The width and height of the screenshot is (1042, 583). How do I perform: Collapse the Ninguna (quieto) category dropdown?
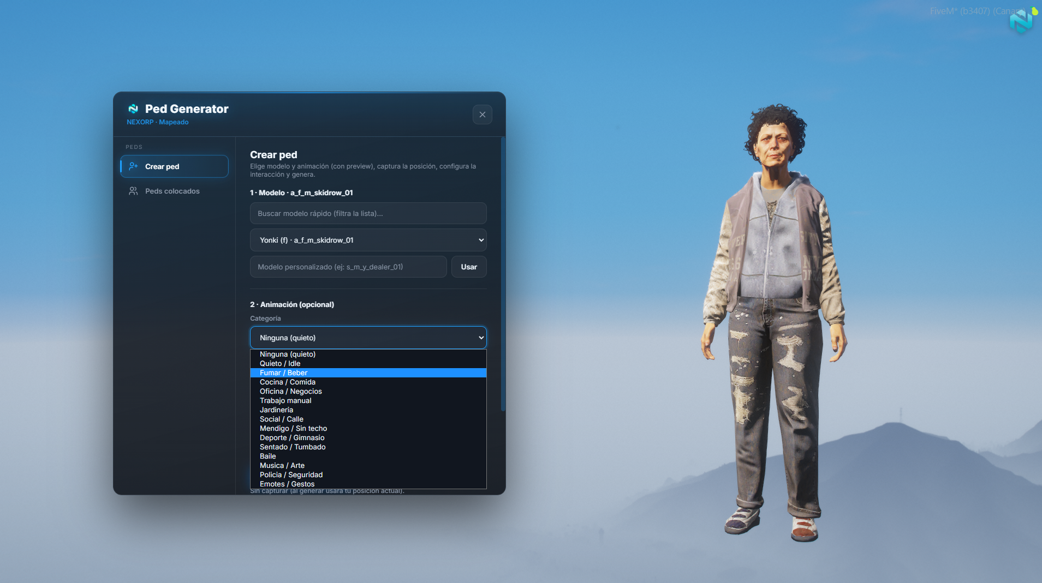(x=368, y=338)
